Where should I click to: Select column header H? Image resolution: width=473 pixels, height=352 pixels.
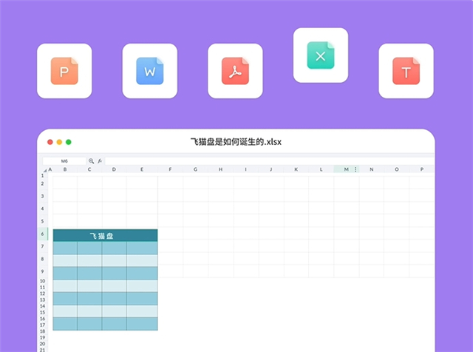(220, 169)
